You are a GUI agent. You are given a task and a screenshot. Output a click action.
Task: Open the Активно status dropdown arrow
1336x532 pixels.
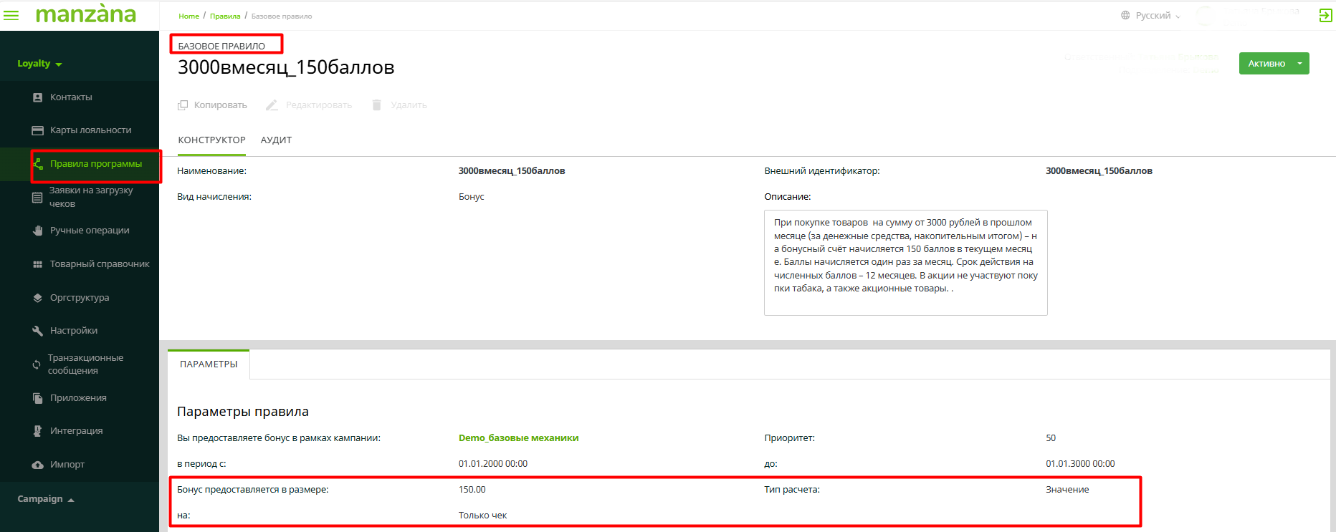point(1299,63)
